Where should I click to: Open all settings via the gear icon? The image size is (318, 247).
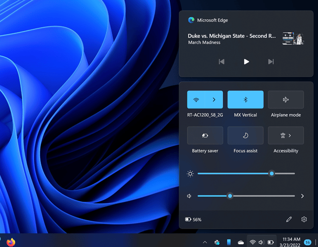304,219
